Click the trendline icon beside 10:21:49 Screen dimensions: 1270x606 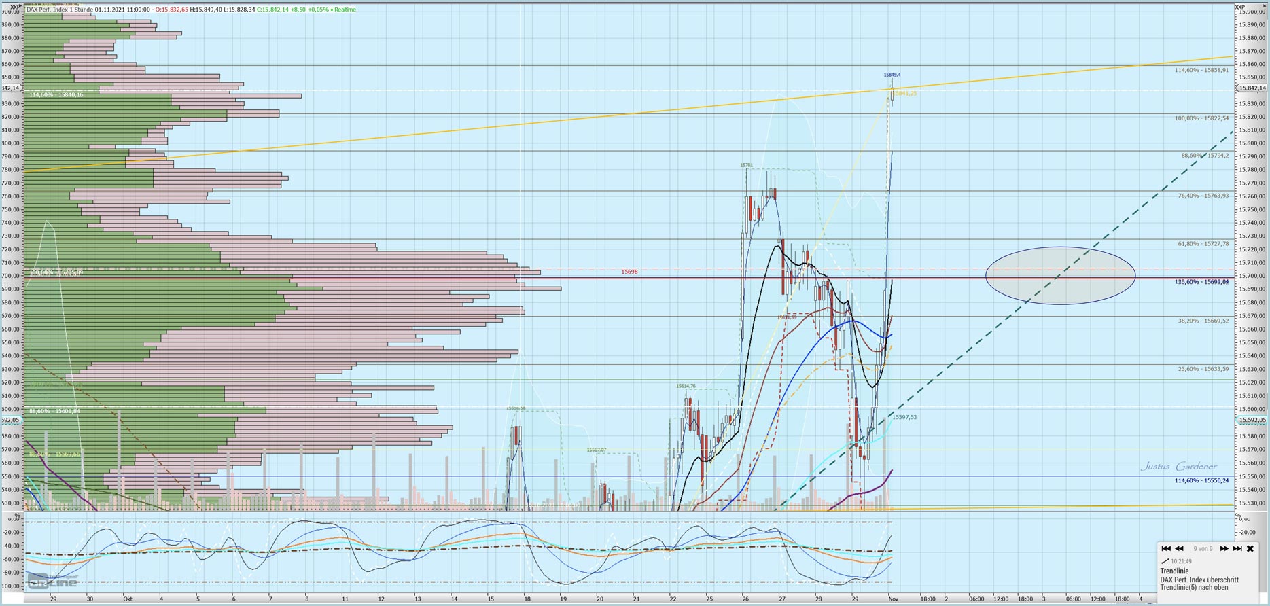pos(1165,561)
